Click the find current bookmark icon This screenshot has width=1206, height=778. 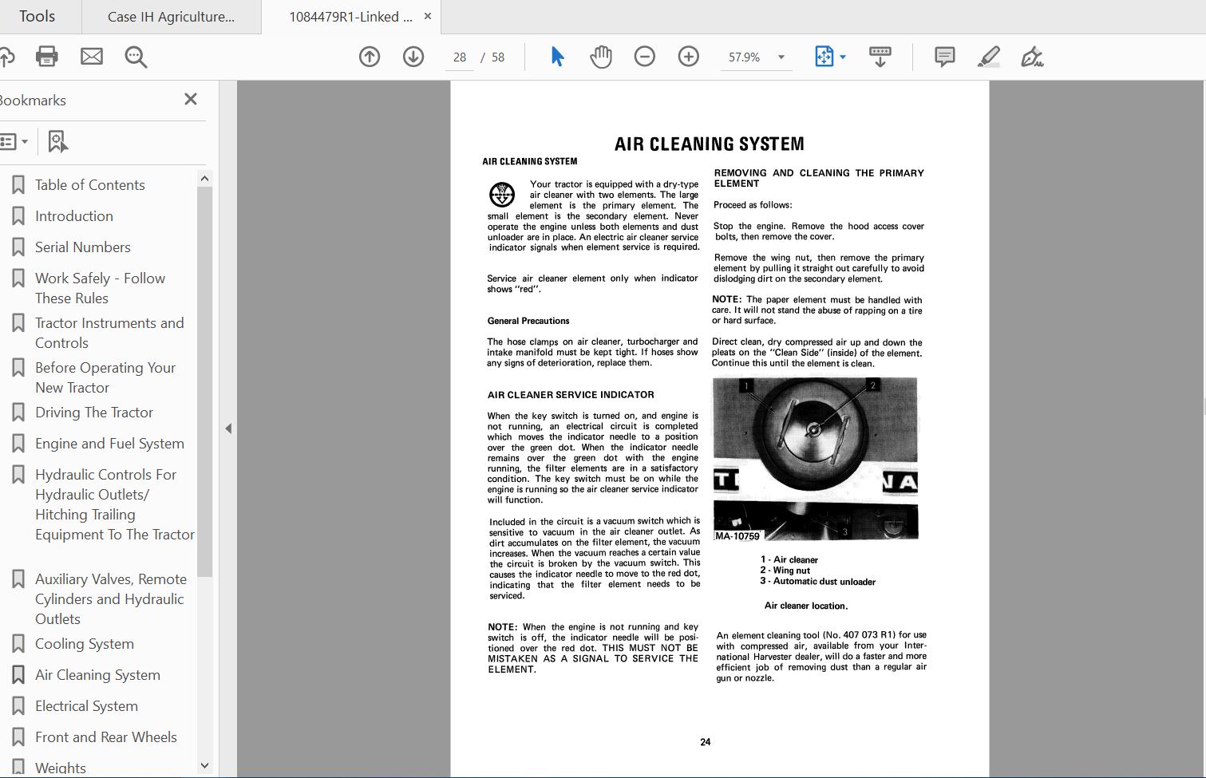(57, 140)
